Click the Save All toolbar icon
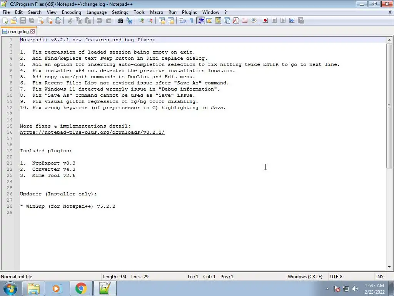394x296 pixels. pyautogui.click(x=32, y=21)
